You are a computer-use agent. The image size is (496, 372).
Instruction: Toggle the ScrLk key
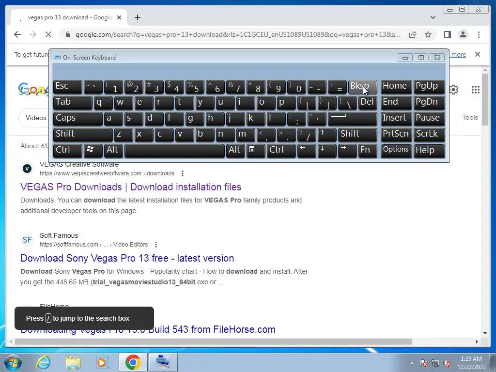tap(429, 135)
